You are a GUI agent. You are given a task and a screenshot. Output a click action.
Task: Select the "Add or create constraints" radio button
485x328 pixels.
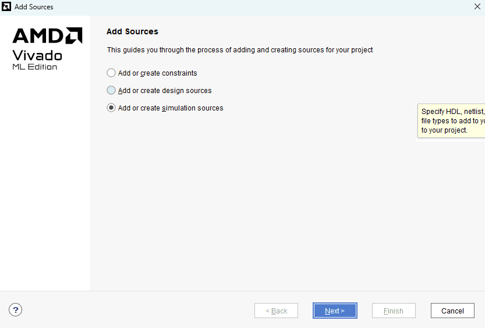click(x=111, y=73)
